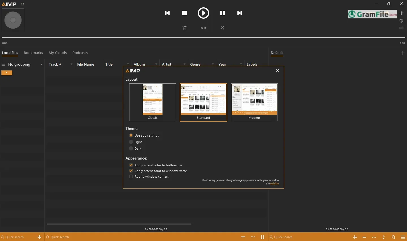Toggle repeat mode icon

point(185,28)
